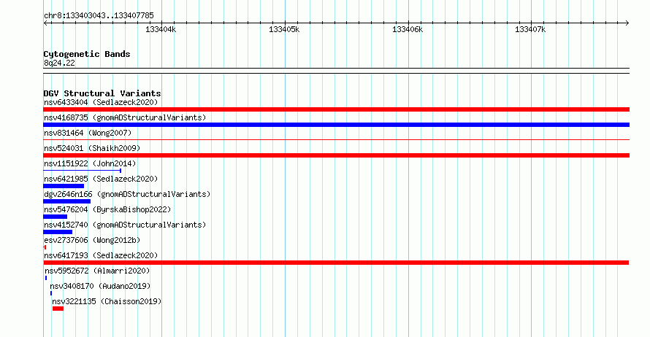Click the red bar under nsv3221135

(58, 309)
